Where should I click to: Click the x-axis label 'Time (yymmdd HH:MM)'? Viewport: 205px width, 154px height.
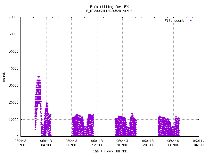coord(109,151)
